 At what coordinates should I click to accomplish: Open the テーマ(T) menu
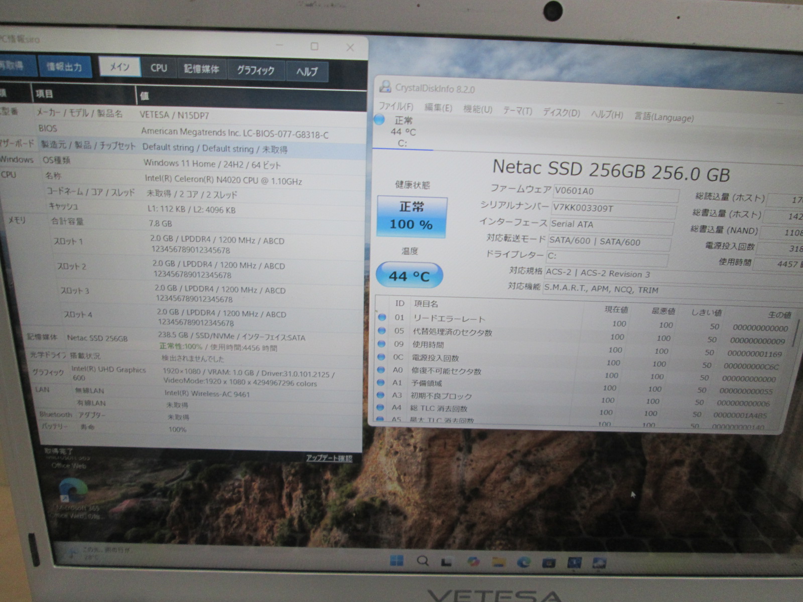(517, 111)
